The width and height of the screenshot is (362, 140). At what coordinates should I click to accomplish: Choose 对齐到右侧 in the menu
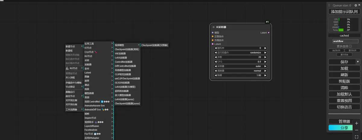point(74,104)
